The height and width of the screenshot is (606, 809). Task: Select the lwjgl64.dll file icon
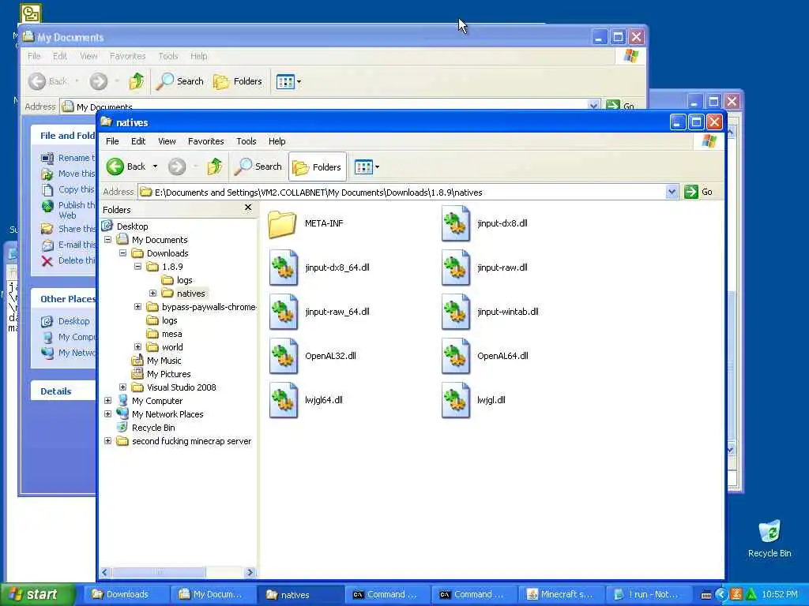[284, 400]
